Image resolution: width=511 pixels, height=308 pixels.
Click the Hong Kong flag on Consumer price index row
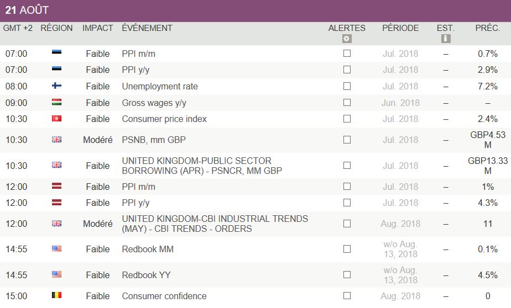(x=56, y=119)
